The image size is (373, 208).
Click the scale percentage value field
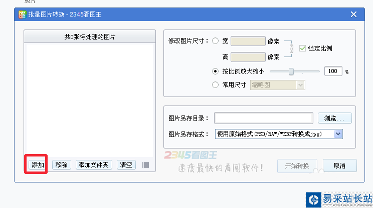point(333,71)
